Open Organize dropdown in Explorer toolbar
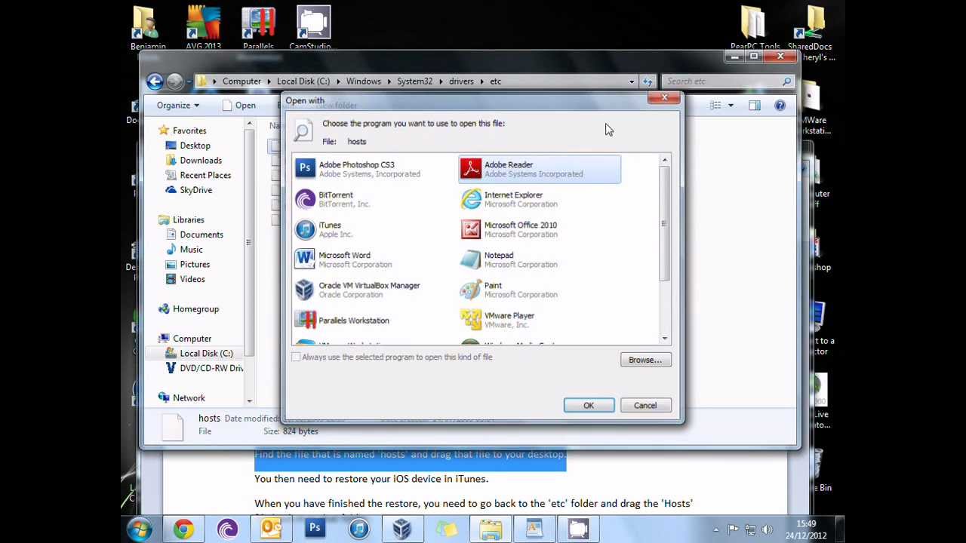 point(178,106)
